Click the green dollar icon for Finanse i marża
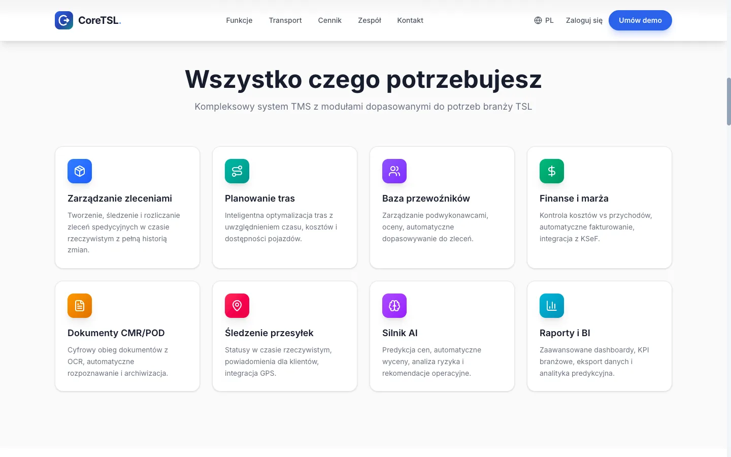Screen dimensions: 731x457 point(552,171)
